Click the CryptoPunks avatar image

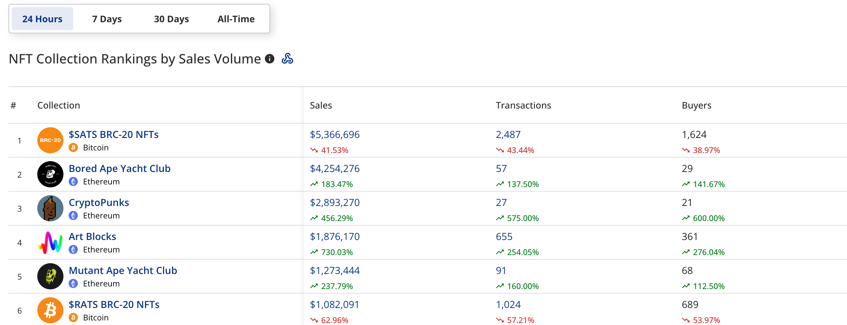click(x=50, y=208)
